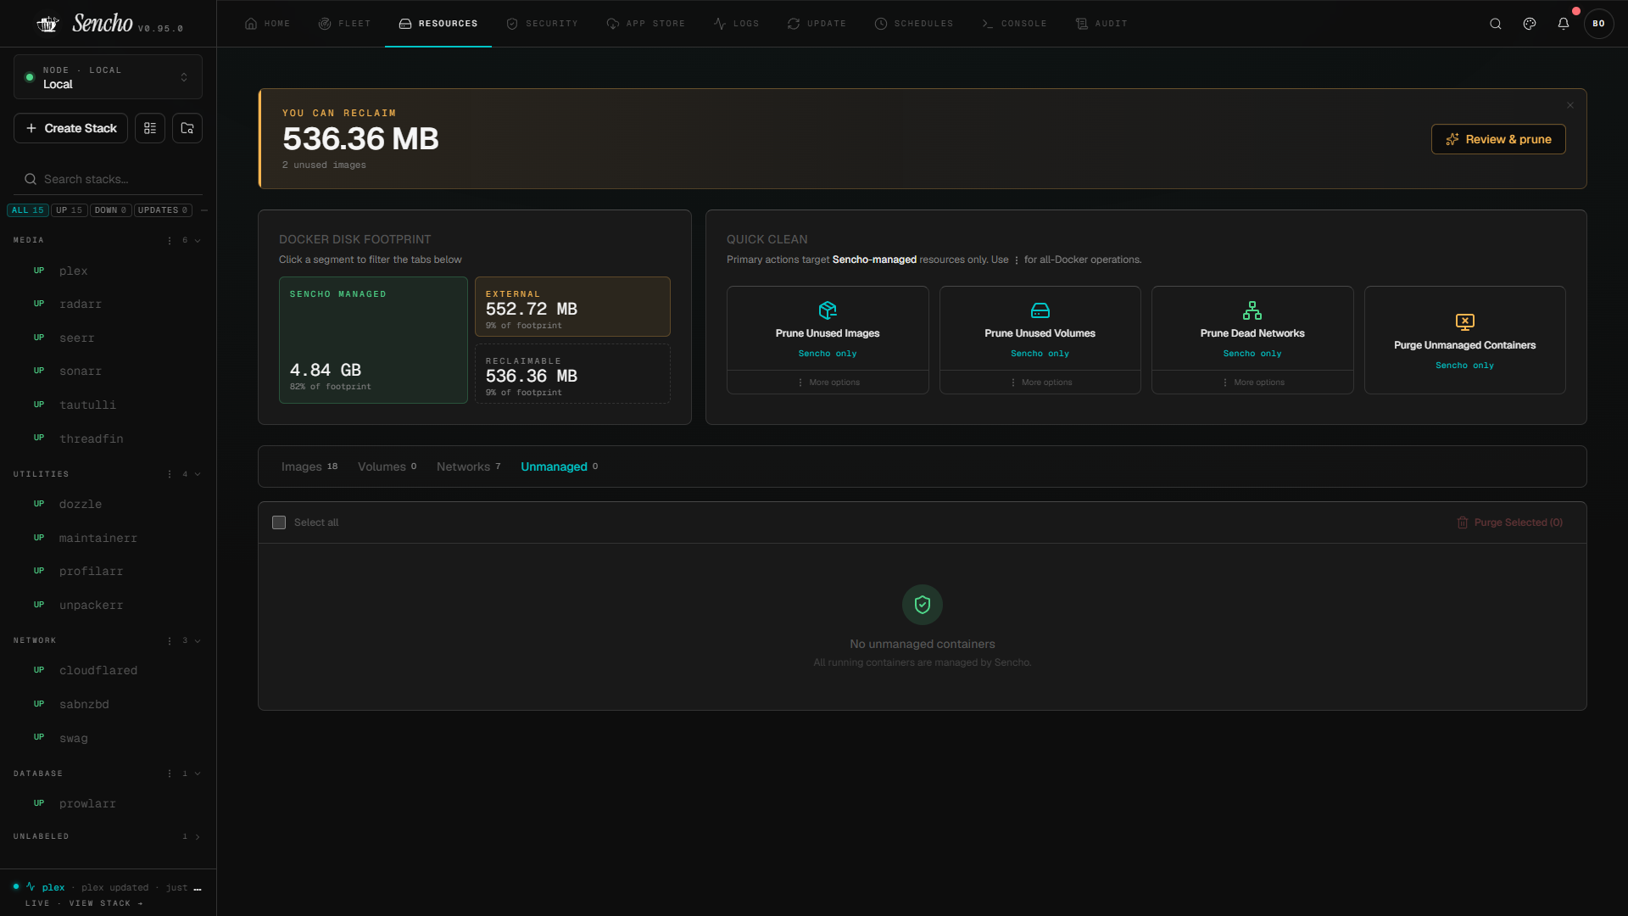Select the External 552.72 MB segment
The width and height of the screenshot is (1628, 916).
click(x=572, y=307)
